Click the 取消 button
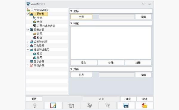This screenshot has width=179, height=110. point(145,99)
